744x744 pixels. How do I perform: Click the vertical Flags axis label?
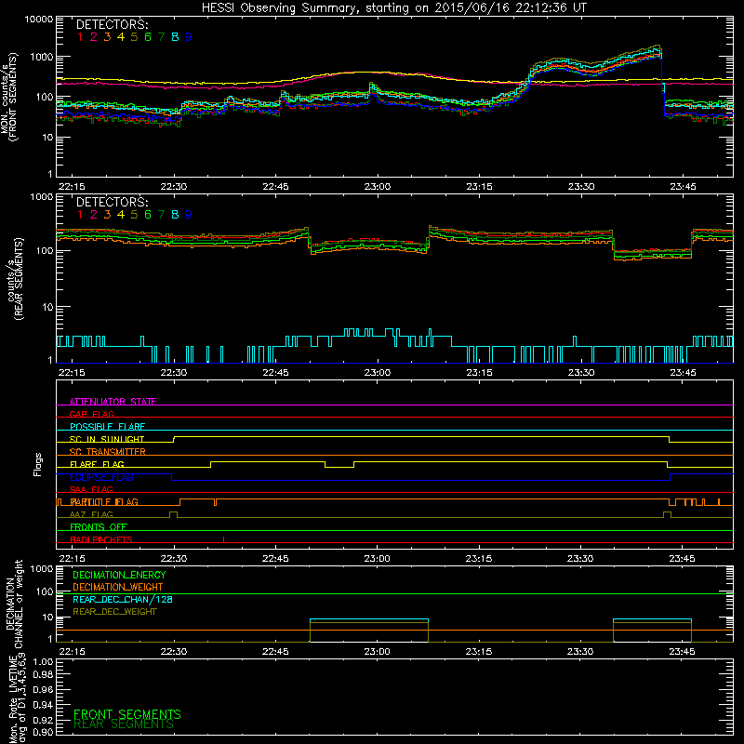click(37, 464)
